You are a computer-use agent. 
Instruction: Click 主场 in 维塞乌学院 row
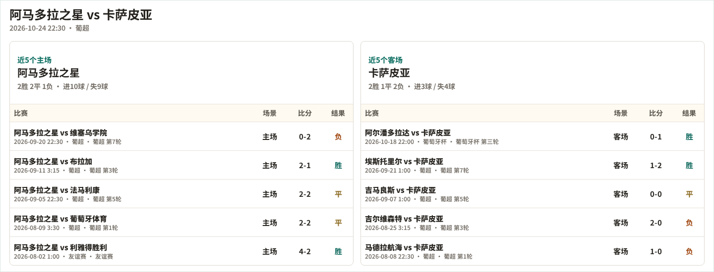(270, 136)
